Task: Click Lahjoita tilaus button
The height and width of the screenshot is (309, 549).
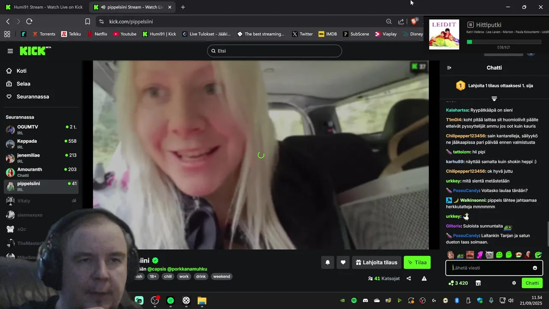Action: 377,262
